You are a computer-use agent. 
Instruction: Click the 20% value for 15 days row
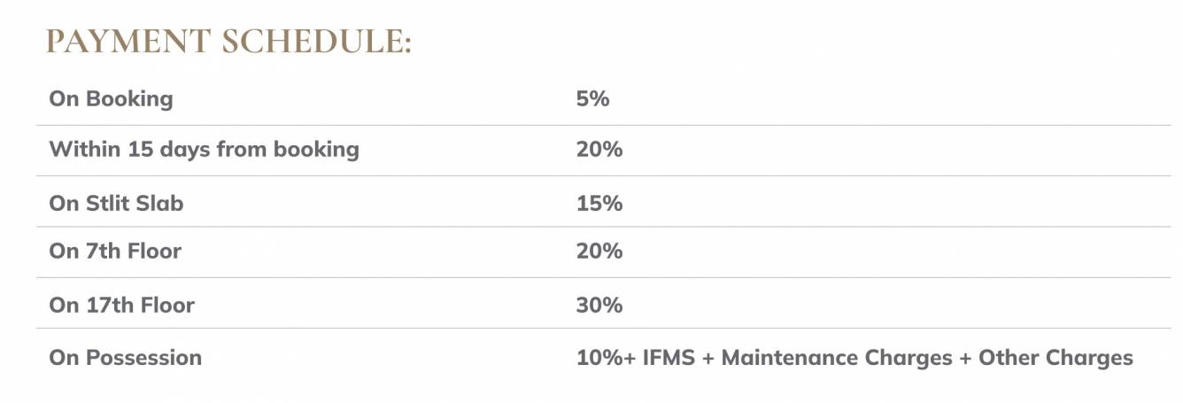click(599, 149)
